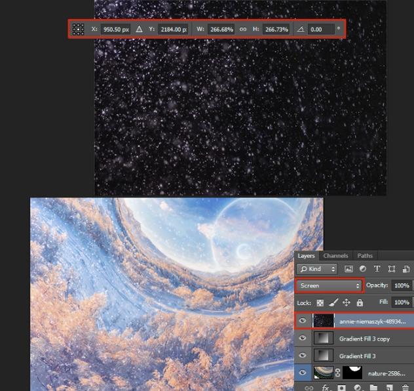
Task: Toggle mask link on nature-2586 layer
Action: pyautogui.click(x=338, y=373)
